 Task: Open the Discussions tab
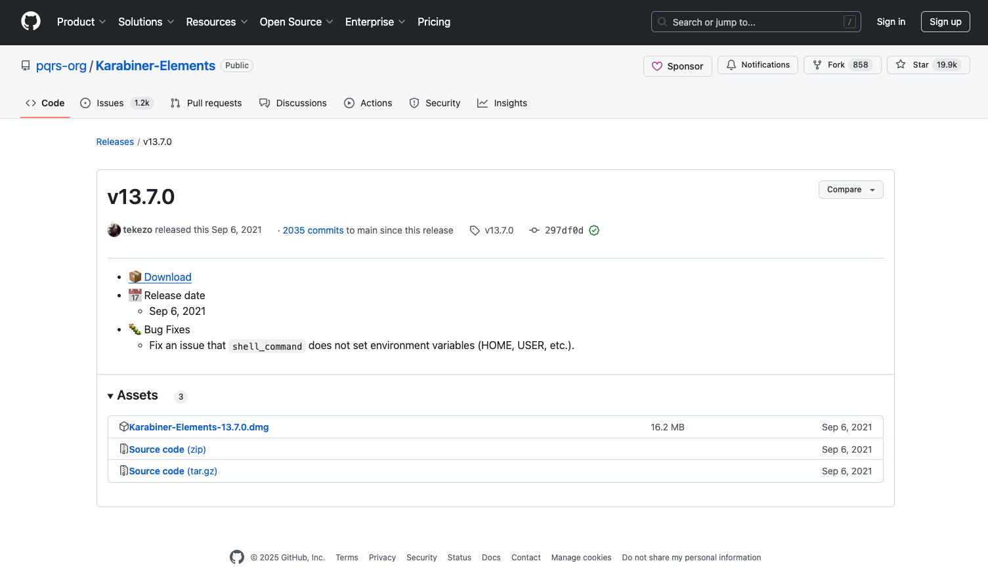(293, 103)
